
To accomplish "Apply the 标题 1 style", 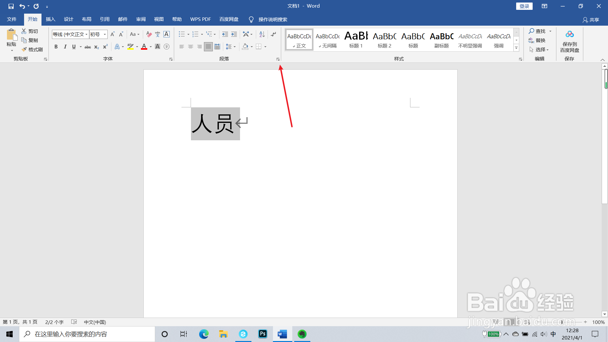I will [355, 39].
